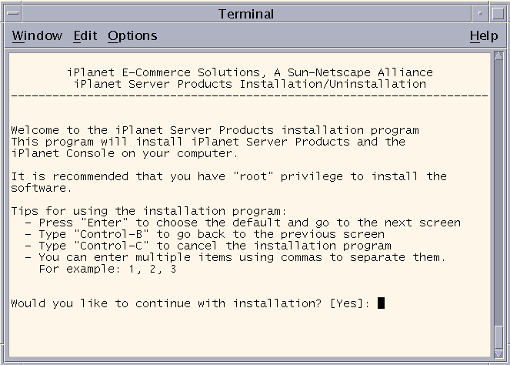Open the Edit menu

tap(85, 35)
